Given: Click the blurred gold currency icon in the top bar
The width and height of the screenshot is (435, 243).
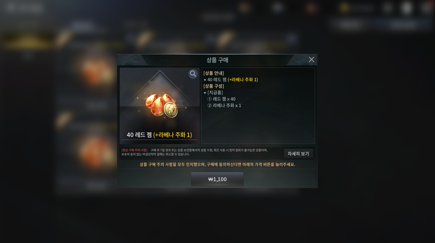Looking at the screenshot, I should 345,8.
